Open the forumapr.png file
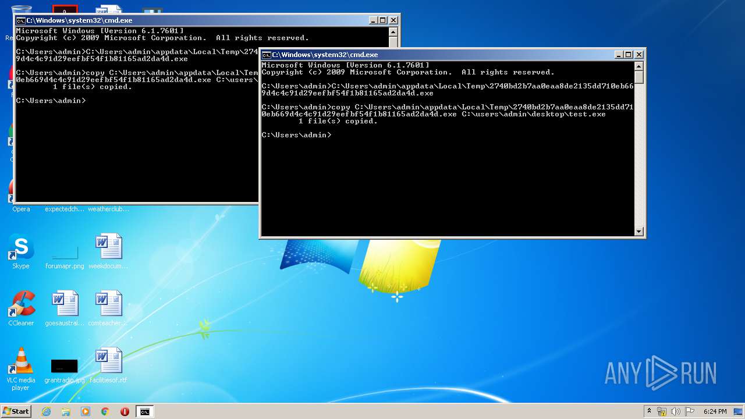Screen dimensions: 745x419 coord(65,251)
